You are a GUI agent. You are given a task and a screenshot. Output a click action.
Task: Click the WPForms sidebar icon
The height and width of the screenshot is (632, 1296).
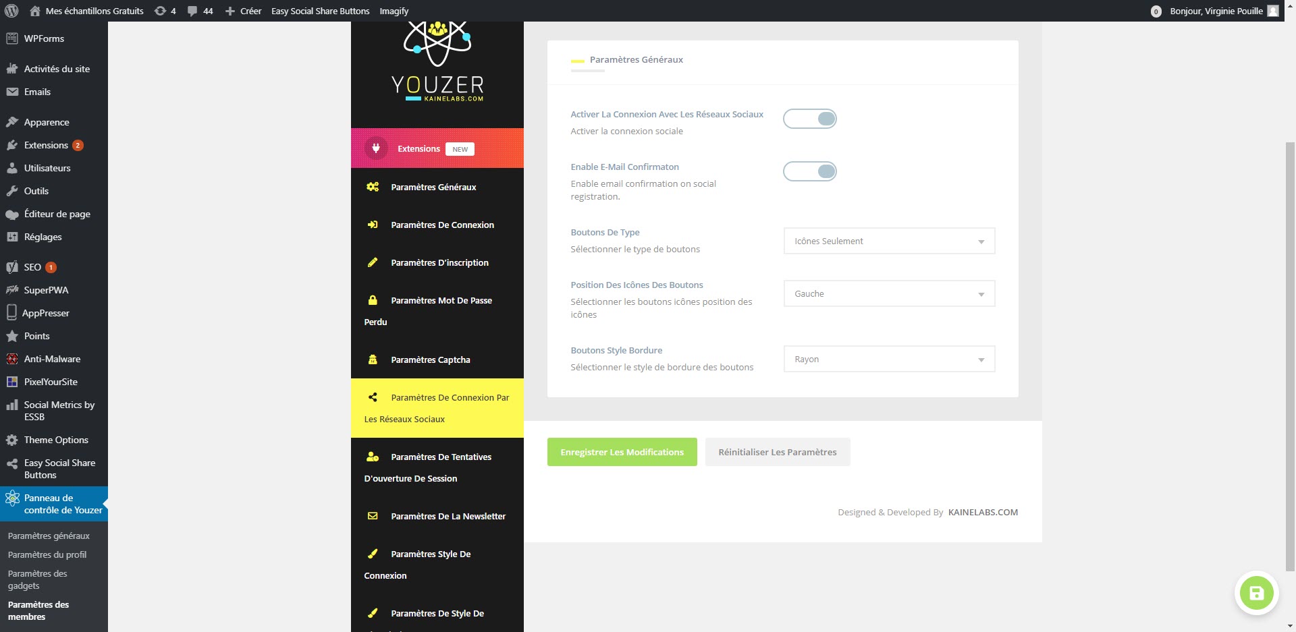[12, 38]
